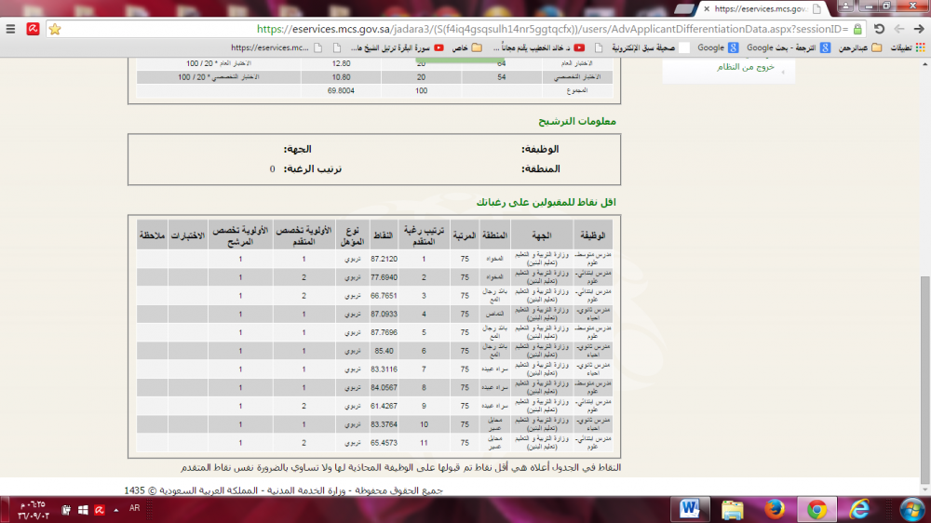Open the د خالد الخطيب YouTube bookmark
Screen dimensions: 931x523
coord(538,47)
